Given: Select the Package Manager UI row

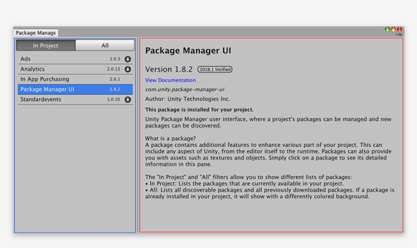Looking at the screenshot, I should 75,89.
